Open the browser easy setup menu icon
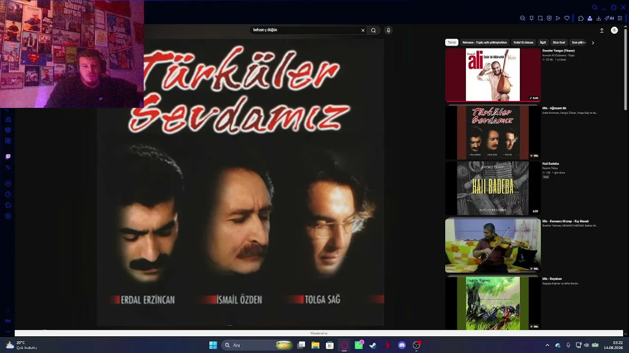 tap(620, 18)
